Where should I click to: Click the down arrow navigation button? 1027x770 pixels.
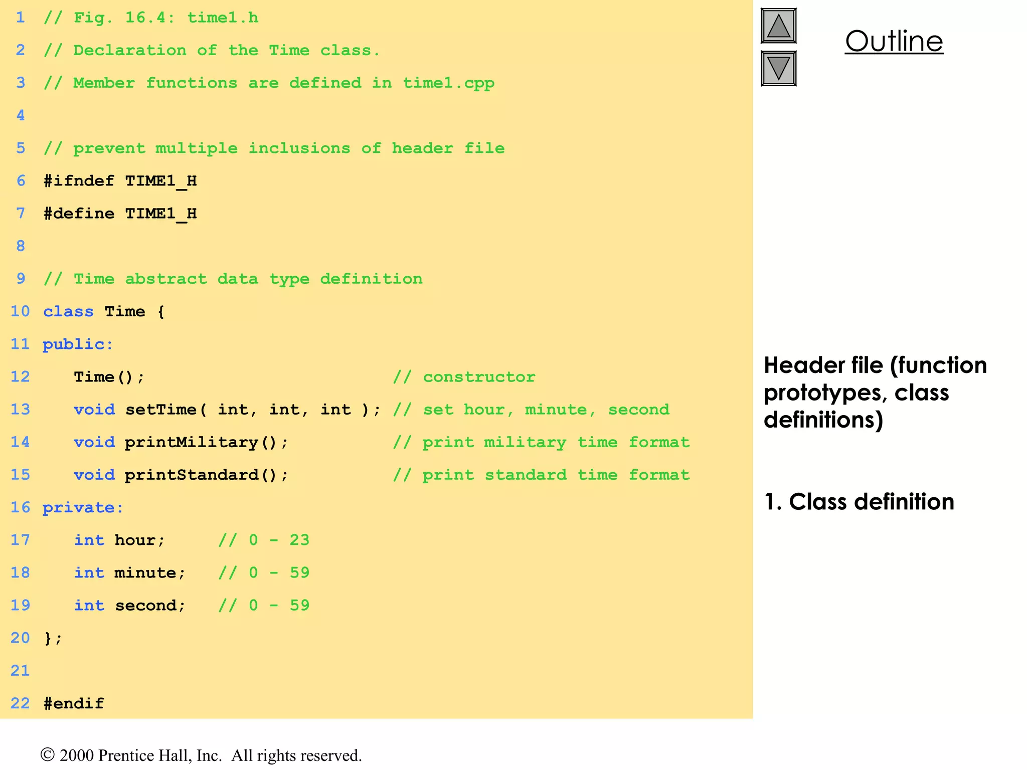[x=778, y=69]
